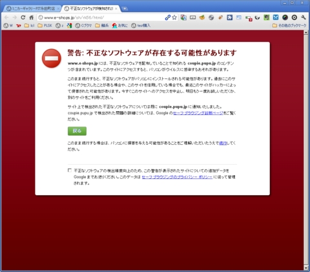The width and height of the screenshot is (310, 272).
Task: Click the orange pin extension icon
Action: pyautogui.click(x=220, y=17)
